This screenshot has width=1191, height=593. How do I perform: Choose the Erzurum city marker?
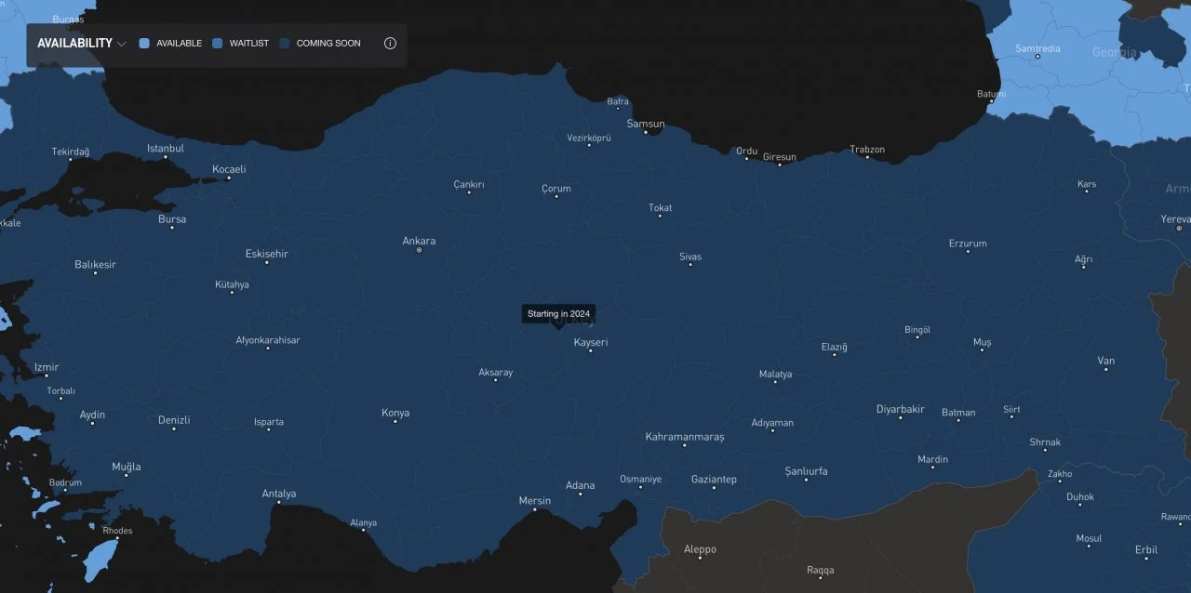point(968,251)
